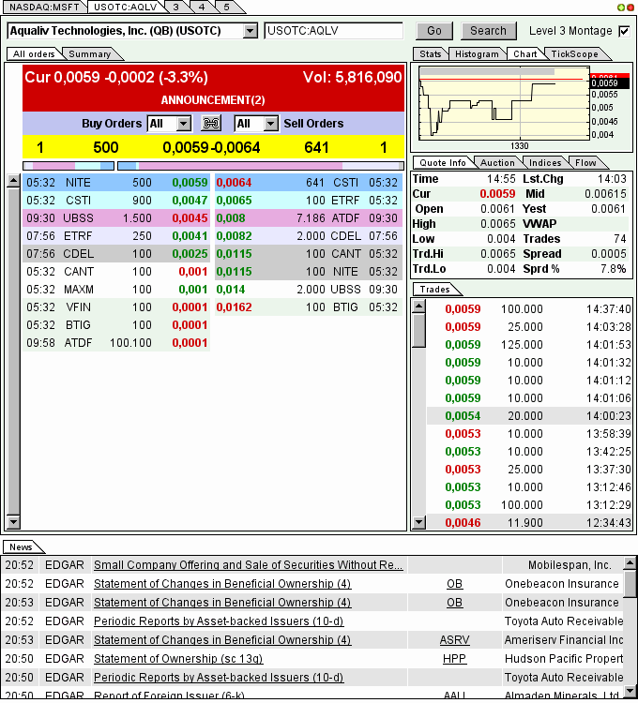The width and height of the screenshot is (638, 703).
Task: Select the News tab
Action: 21,547
